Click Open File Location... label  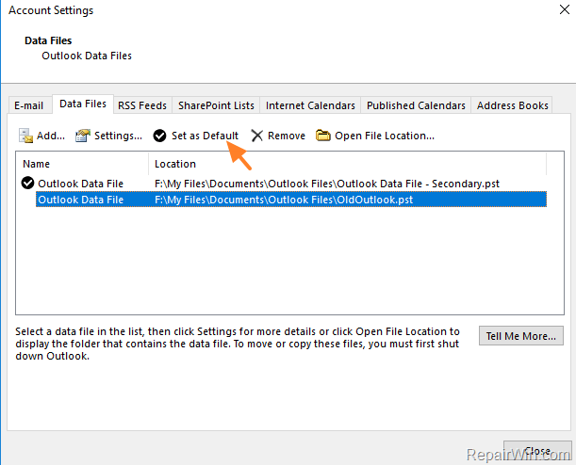[x=385, y=136]
